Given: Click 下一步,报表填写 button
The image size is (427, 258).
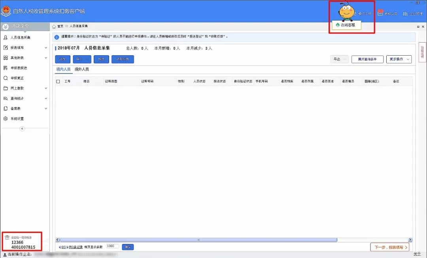Looking at the screenshot, I should click(x=389, y=247).
